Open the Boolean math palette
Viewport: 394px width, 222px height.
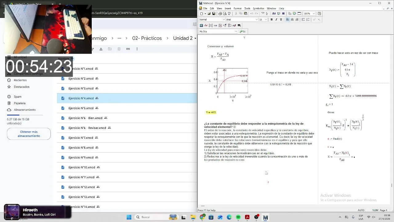pos(225,25)
